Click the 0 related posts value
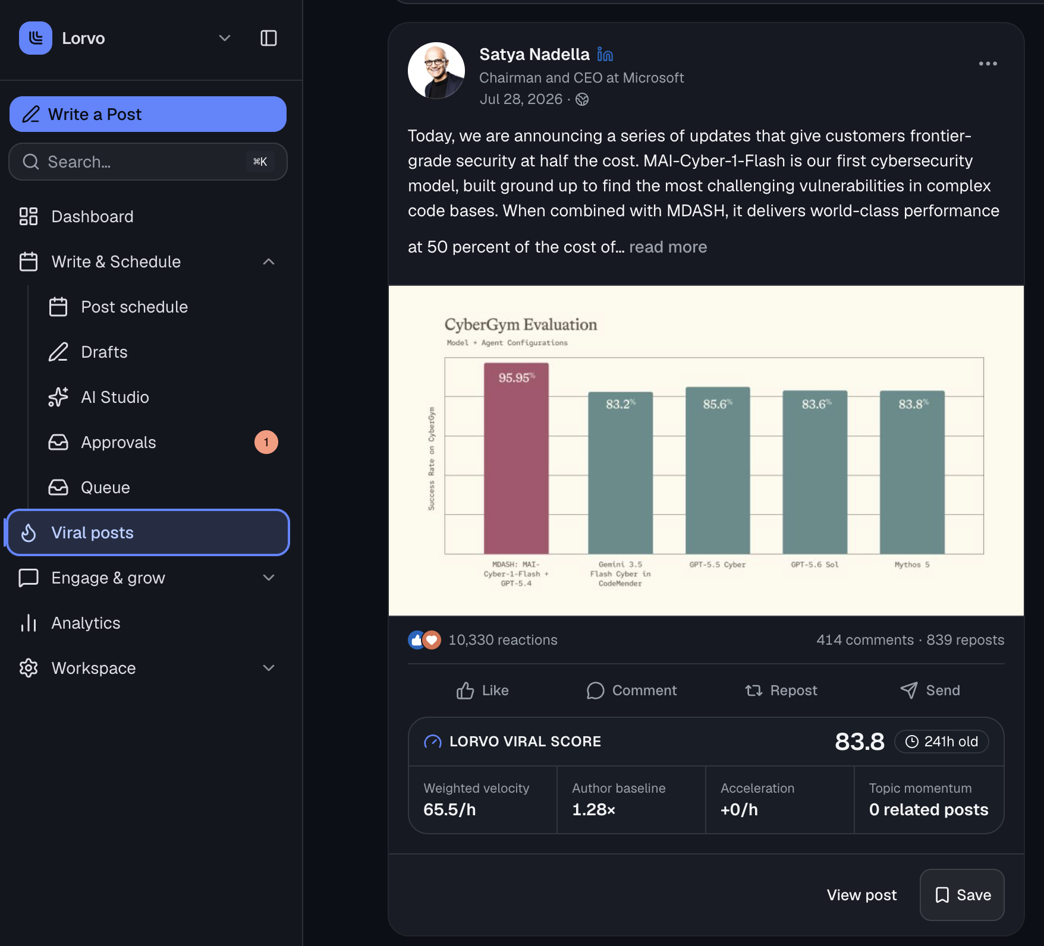 coord(929,809)
